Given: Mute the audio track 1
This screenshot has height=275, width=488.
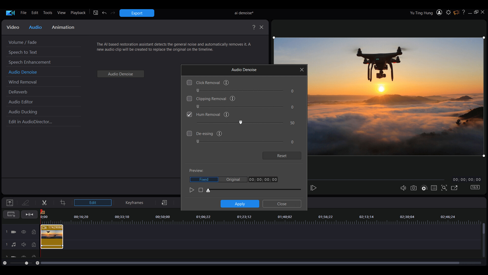Looking at the screenshot, I should [24, 244].
